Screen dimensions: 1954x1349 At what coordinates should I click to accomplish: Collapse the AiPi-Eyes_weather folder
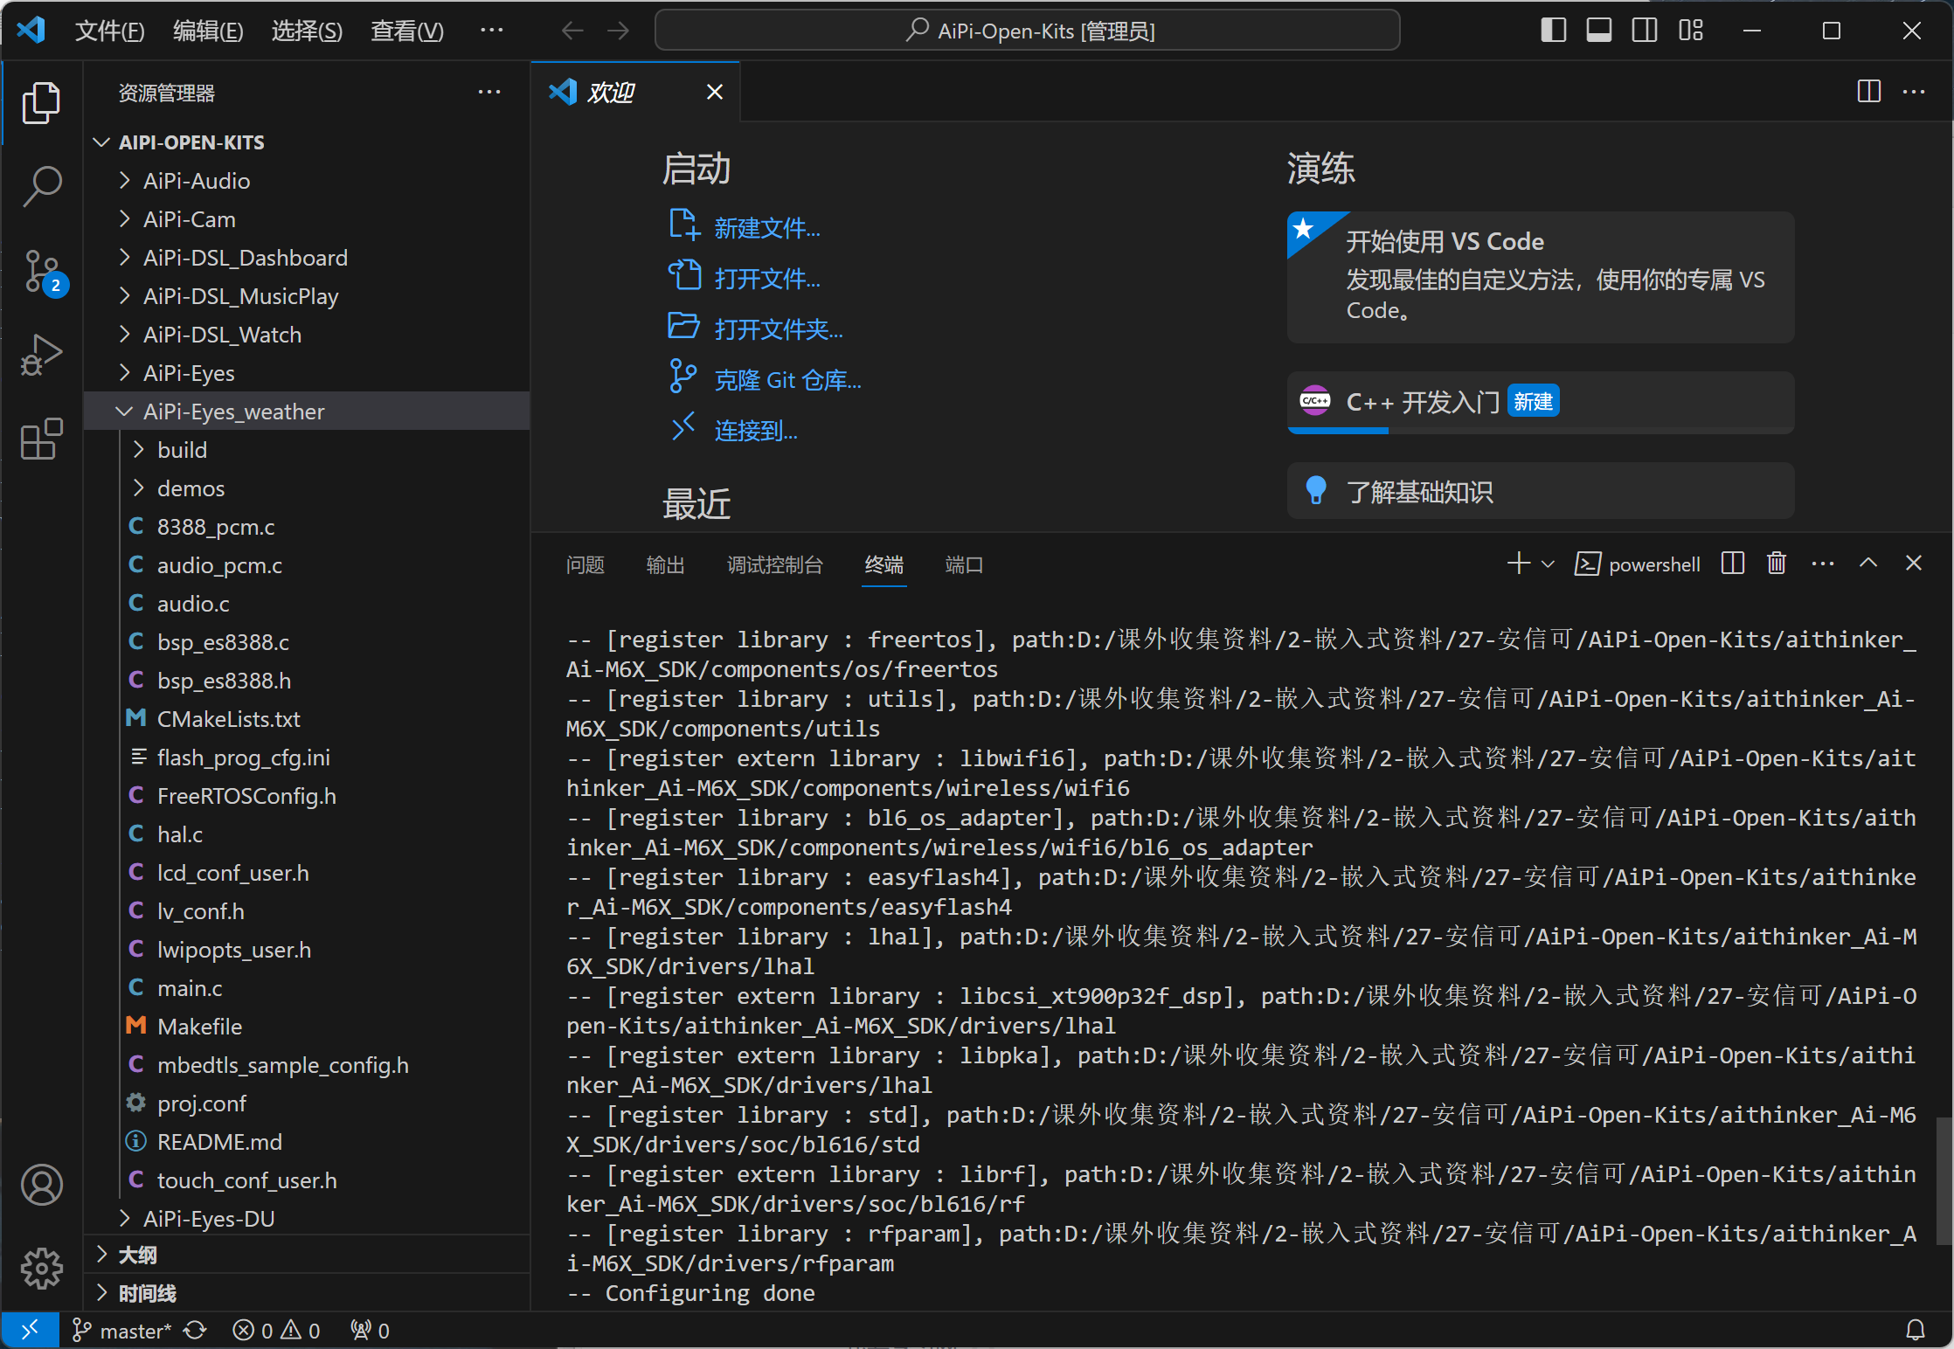click(308, 411)
